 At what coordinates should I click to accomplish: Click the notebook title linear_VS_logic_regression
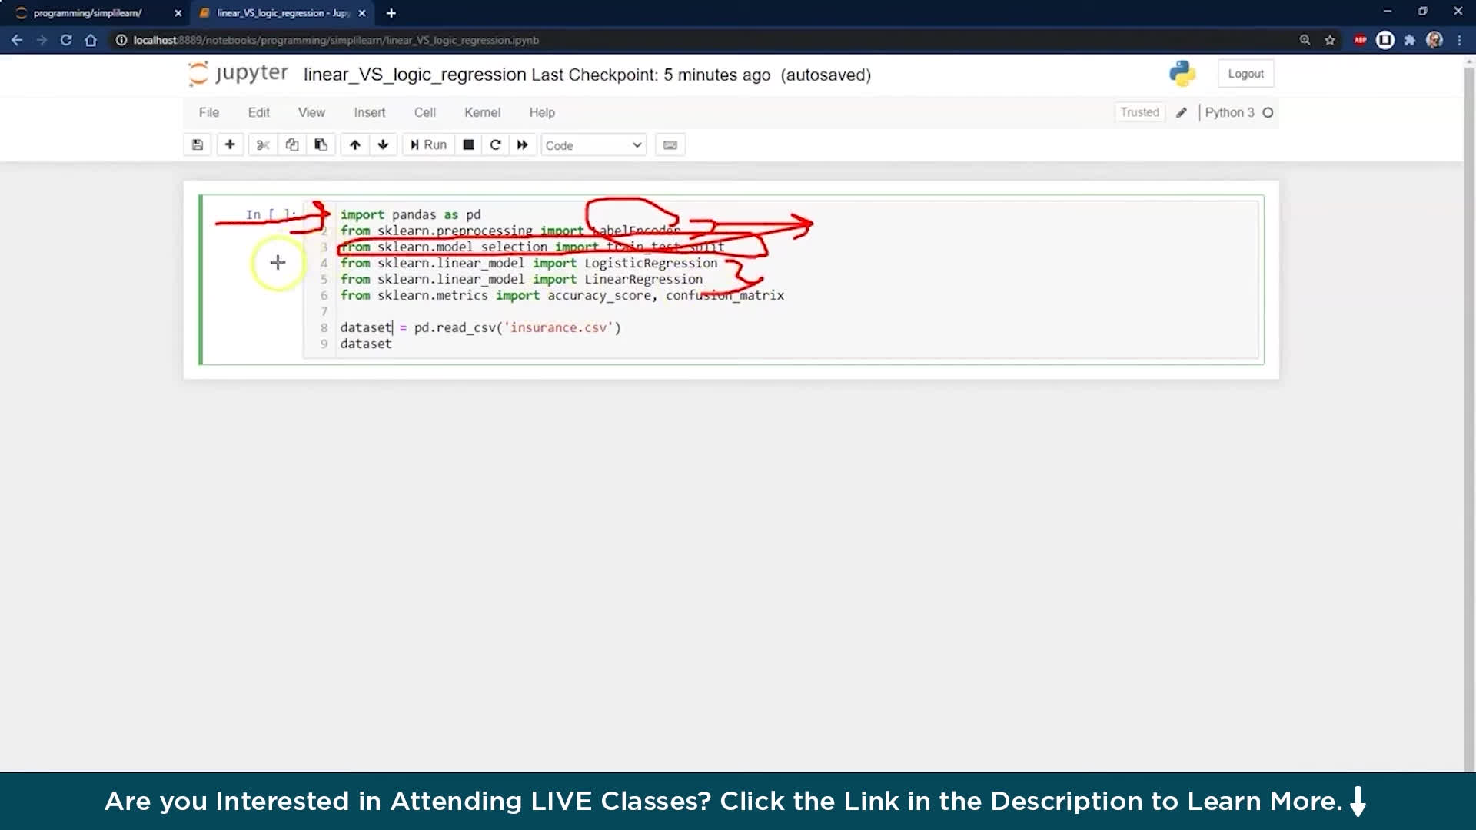[414, 75]
